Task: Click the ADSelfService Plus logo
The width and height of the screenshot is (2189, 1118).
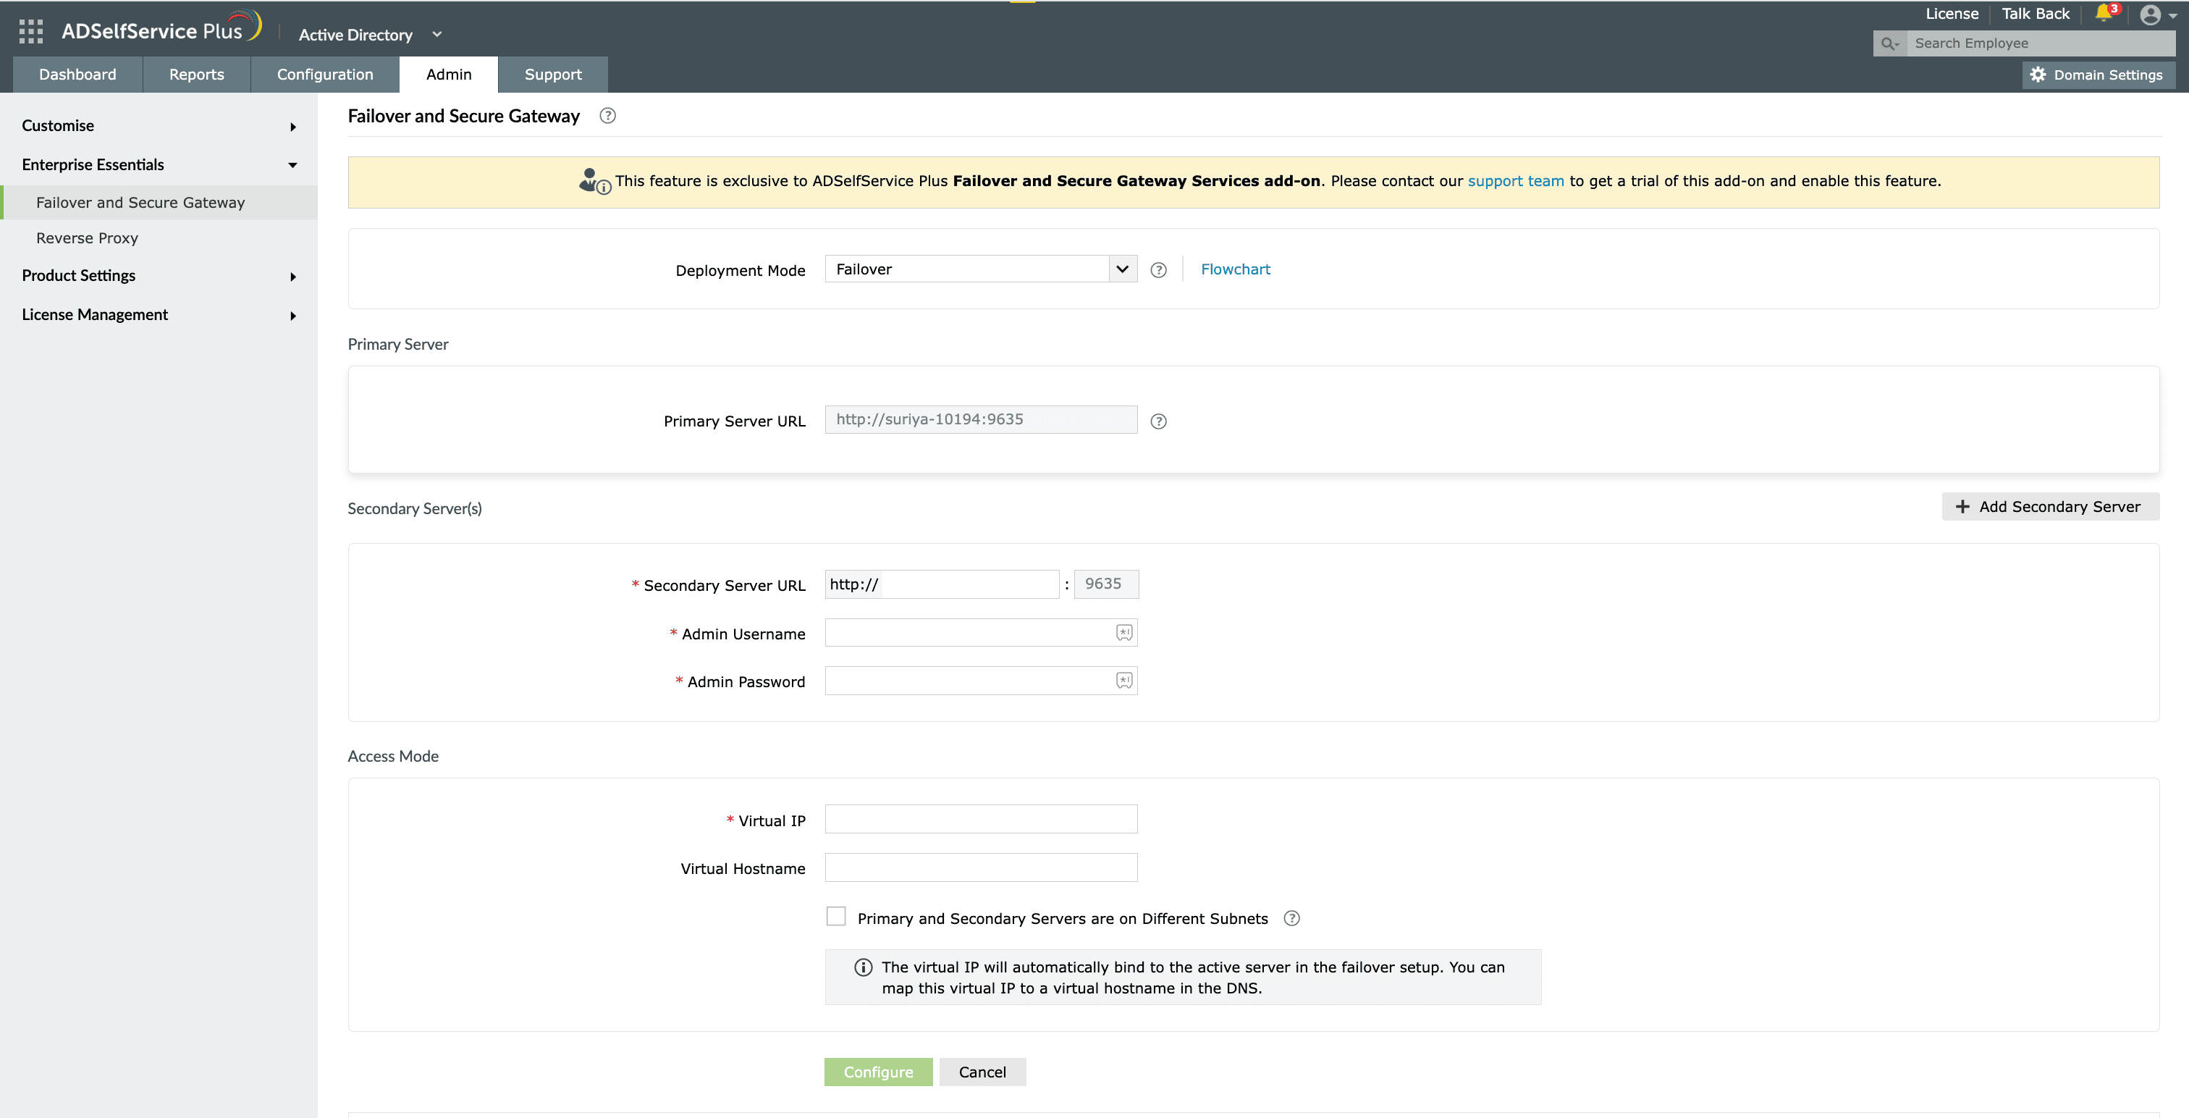Action: 161,28
